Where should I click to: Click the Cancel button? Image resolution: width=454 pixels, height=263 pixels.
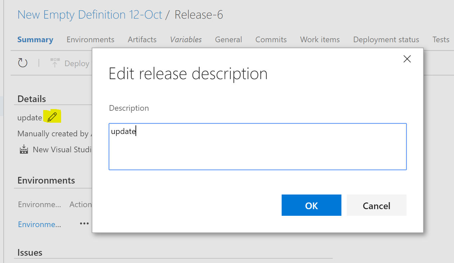tap(376, 205)
